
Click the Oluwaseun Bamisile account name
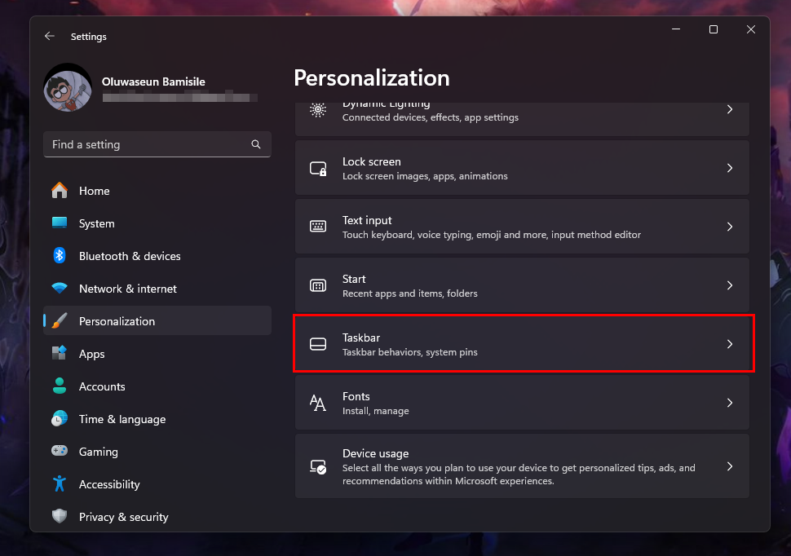[x=153, y=82]
